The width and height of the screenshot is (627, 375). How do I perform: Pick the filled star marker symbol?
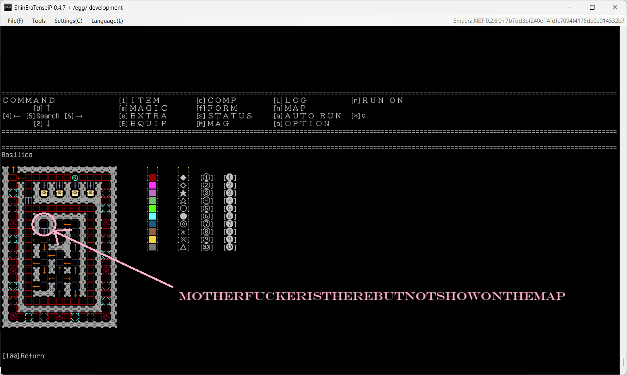tap(183, 193)
